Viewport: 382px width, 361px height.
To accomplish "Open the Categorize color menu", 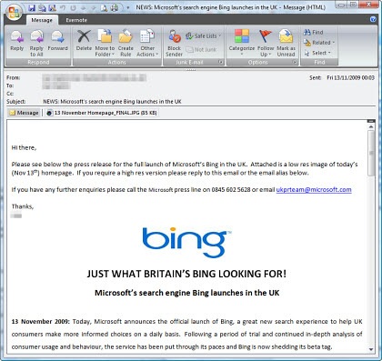I will click(242, 43).
